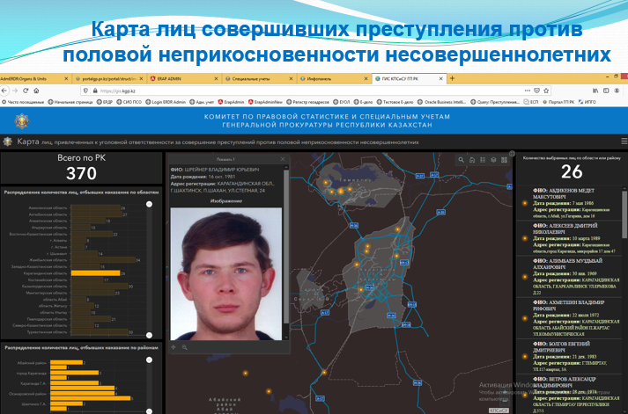
Task: Click the browser forward arrow
Action: point(15,91)
